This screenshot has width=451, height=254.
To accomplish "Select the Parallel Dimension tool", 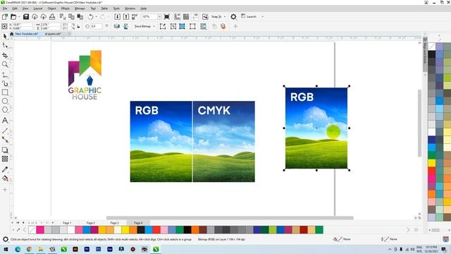I will [5, 131].
